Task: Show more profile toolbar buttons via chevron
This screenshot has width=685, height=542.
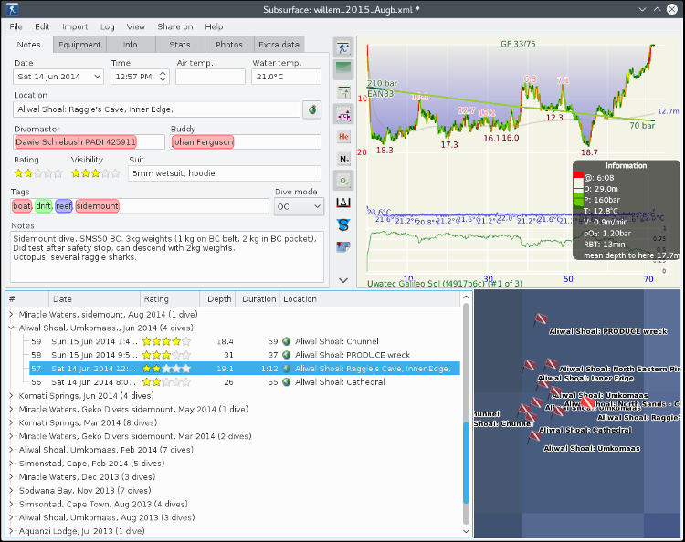Action: [343, 279]
